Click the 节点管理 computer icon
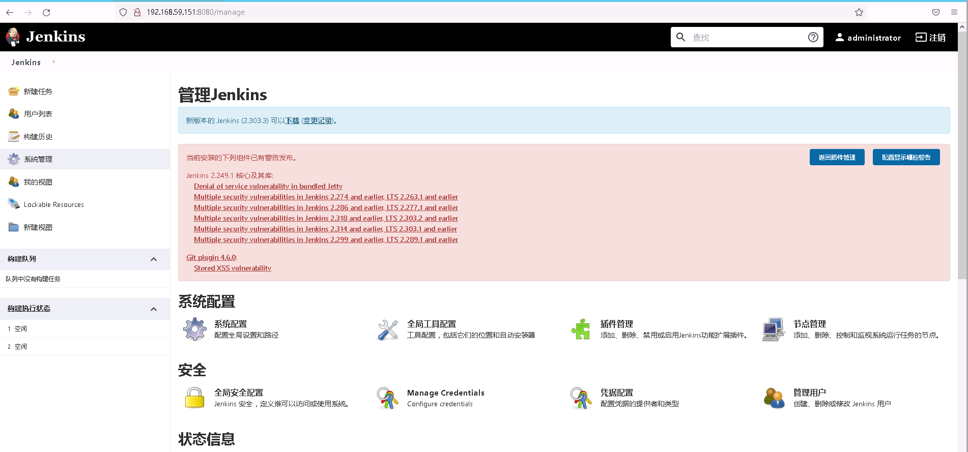Image resolution: width=968 pixels, height=452 pixels. coord(774,329)
